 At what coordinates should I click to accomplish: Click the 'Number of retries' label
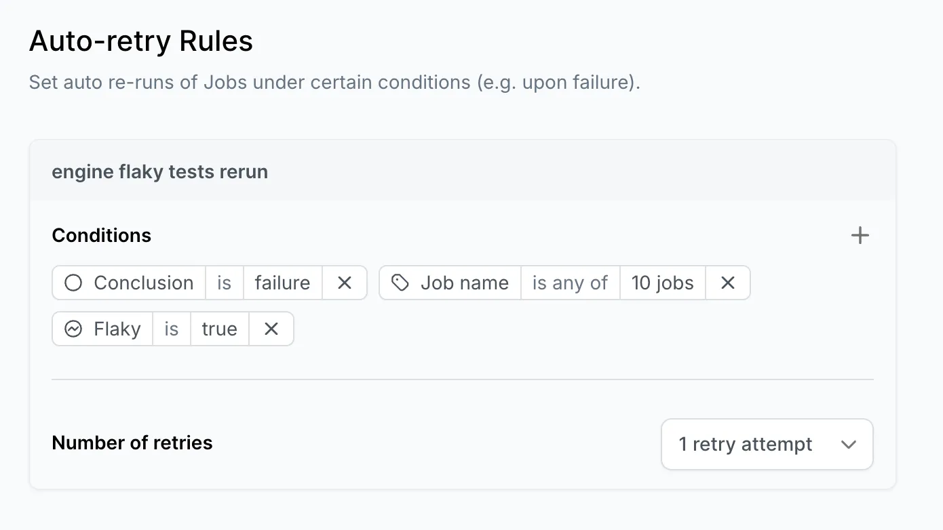132,443
